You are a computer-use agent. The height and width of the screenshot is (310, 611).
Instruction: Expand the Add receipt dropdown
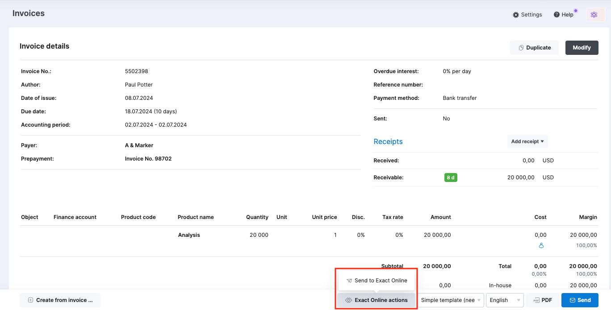pyautogui.click(x=527, y=141)
